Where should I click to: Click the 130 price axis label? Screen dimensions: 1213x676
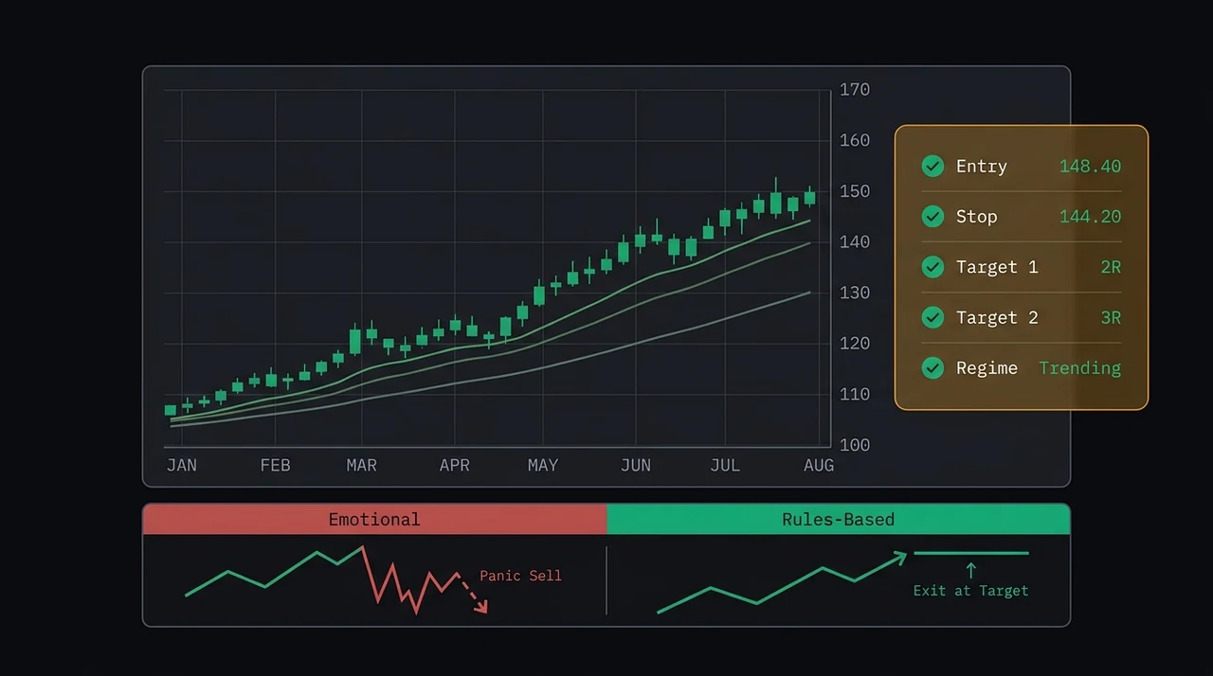click(x=855, y=293)
